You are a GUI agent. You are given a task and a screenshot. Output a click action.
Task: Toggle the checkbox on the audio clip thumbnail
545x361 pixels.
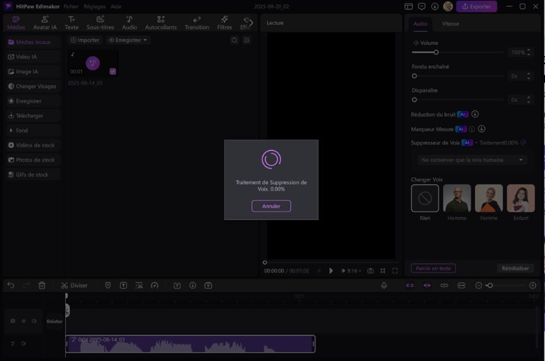pyautogui.click(x=113, y=71)
